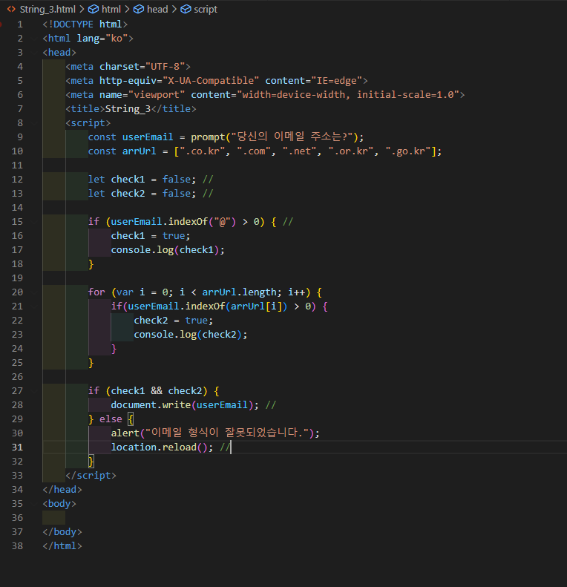This screenshot has width=567, height=587.
Task: Click "arrUrl[i]" on line 21
Action: [x=257, y=306]
